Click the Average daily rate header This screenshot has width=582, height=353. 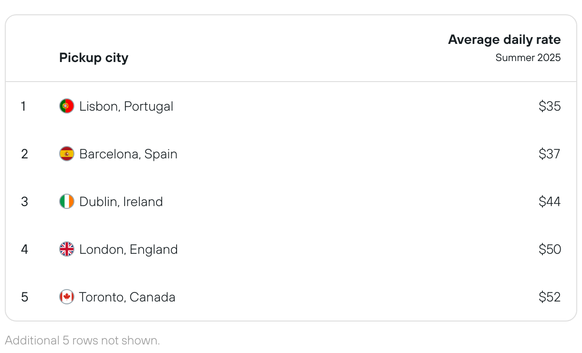(505, 40)
